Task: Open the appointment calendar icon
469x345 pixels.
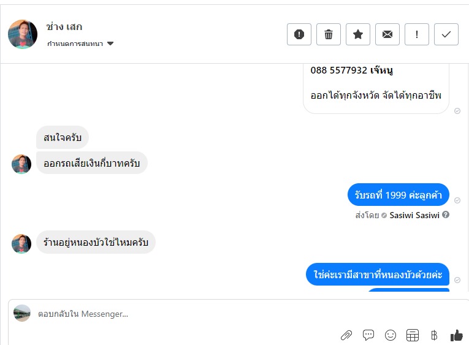Action: click(x=413, y=335)
